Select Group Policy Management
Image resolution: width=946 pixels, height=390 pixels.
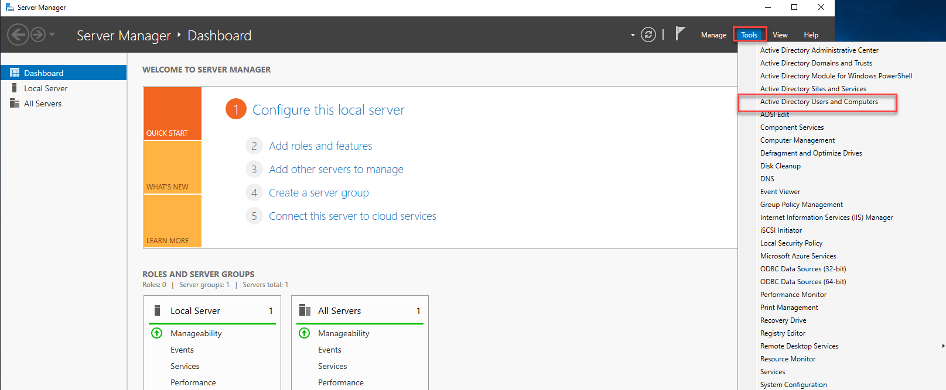click(x=801, y=205)
